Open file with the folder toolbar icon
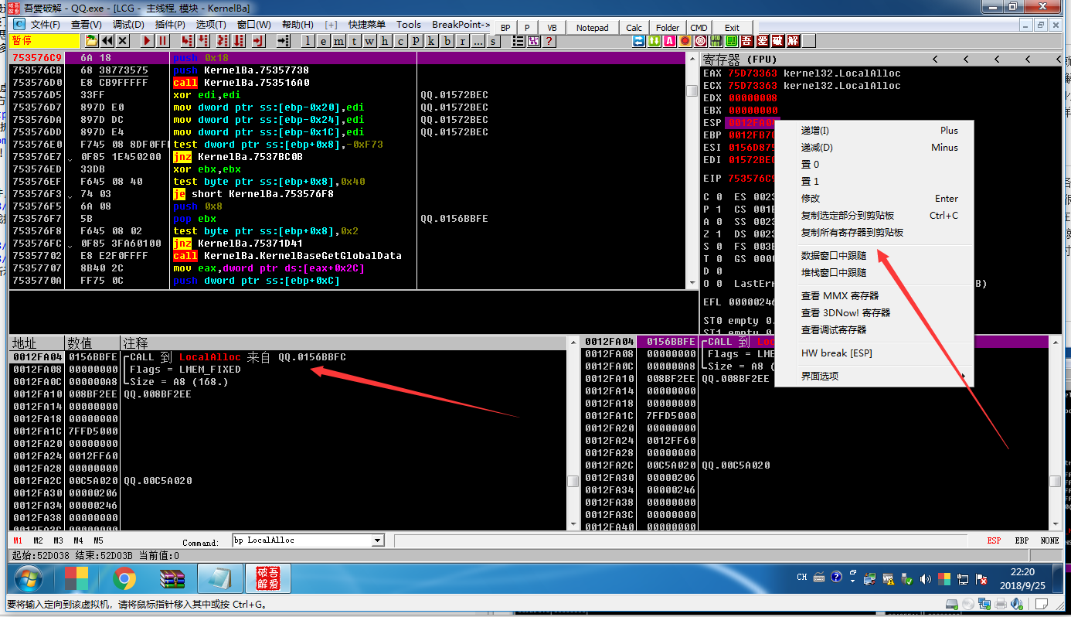The image size is (1071, 617). [x=91, y=41]
